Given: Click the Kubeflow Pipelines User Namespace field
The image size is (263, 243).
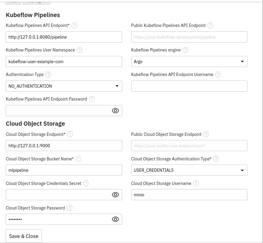Looking at the screenshot, I should coord(64,62).
